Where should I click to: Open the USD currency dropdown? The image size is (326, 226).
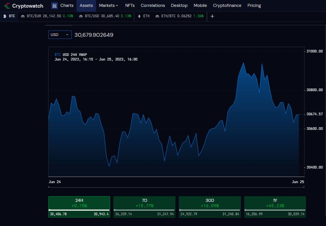coord(60,35)
